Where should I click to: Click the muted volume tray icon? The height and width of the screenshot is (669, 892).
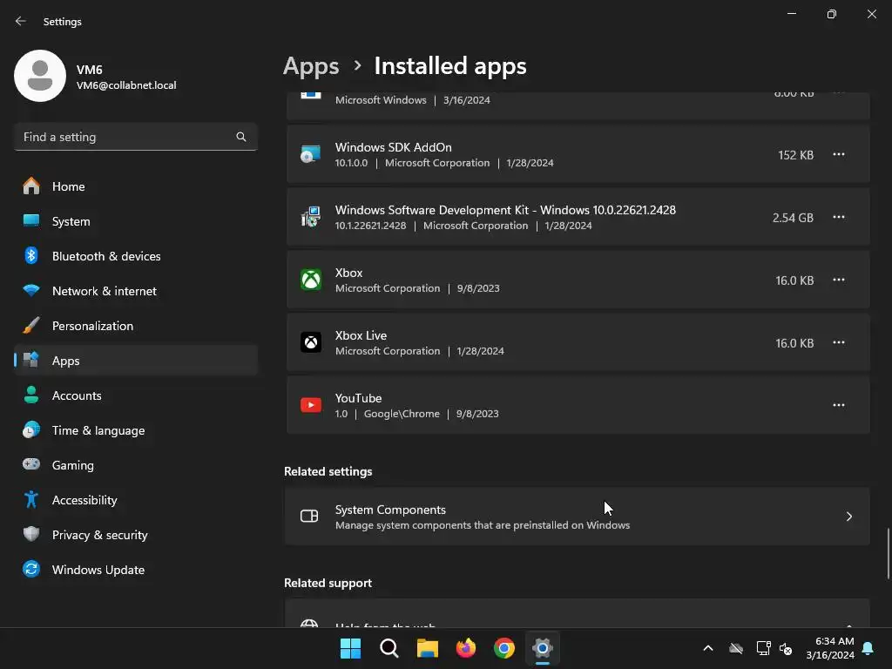pyautogui.click(x=786, y=648)
